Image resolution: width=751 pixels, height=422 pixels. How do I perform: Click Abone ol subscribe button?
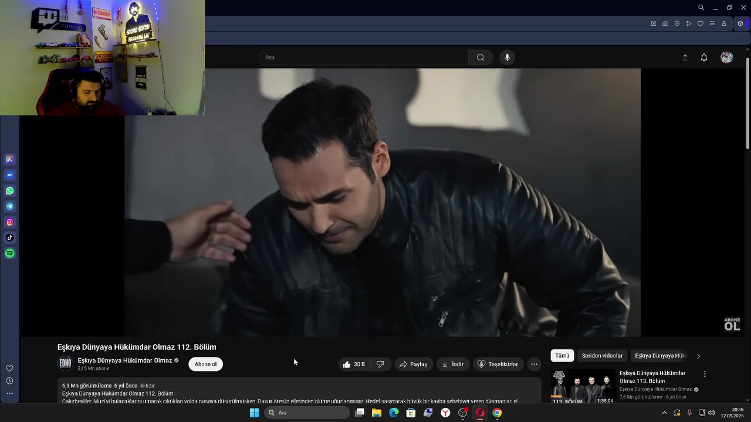(x=205, y=364)
